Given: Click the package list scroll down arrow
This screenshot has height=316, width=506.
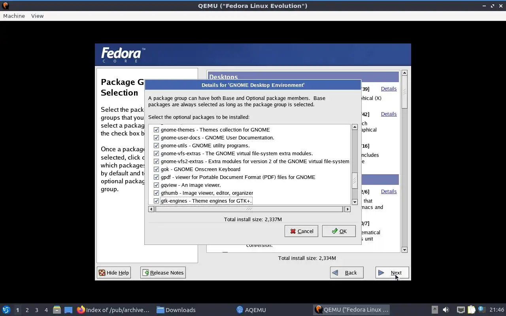Looking at the screenshot, I should coord(355,201).
